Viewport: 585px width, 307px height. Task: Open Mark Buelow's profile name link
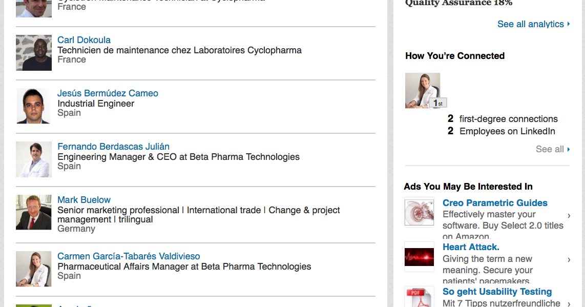click(x=84, y=200)
